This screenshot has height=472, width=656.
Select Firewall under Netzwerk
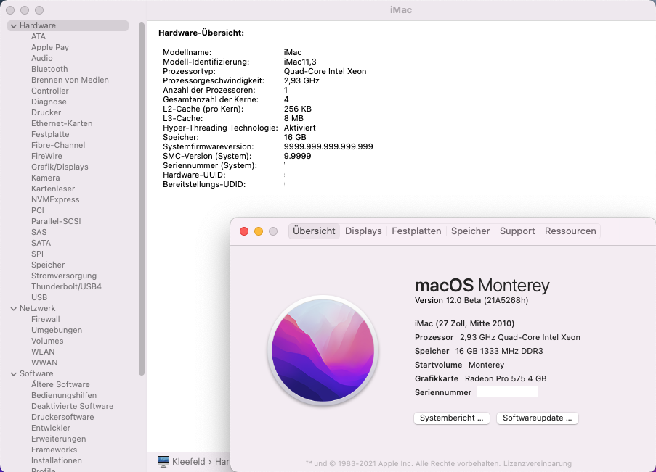(46, 319)
